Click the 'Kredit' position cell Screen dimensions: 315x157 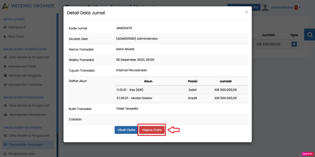click(x=193, y=98)
